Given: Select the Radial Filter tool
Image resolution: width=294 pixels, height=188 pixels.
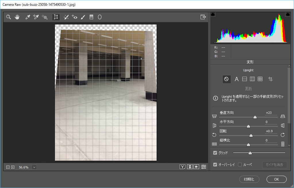Looking at the screenshot, I should [100, 17].
